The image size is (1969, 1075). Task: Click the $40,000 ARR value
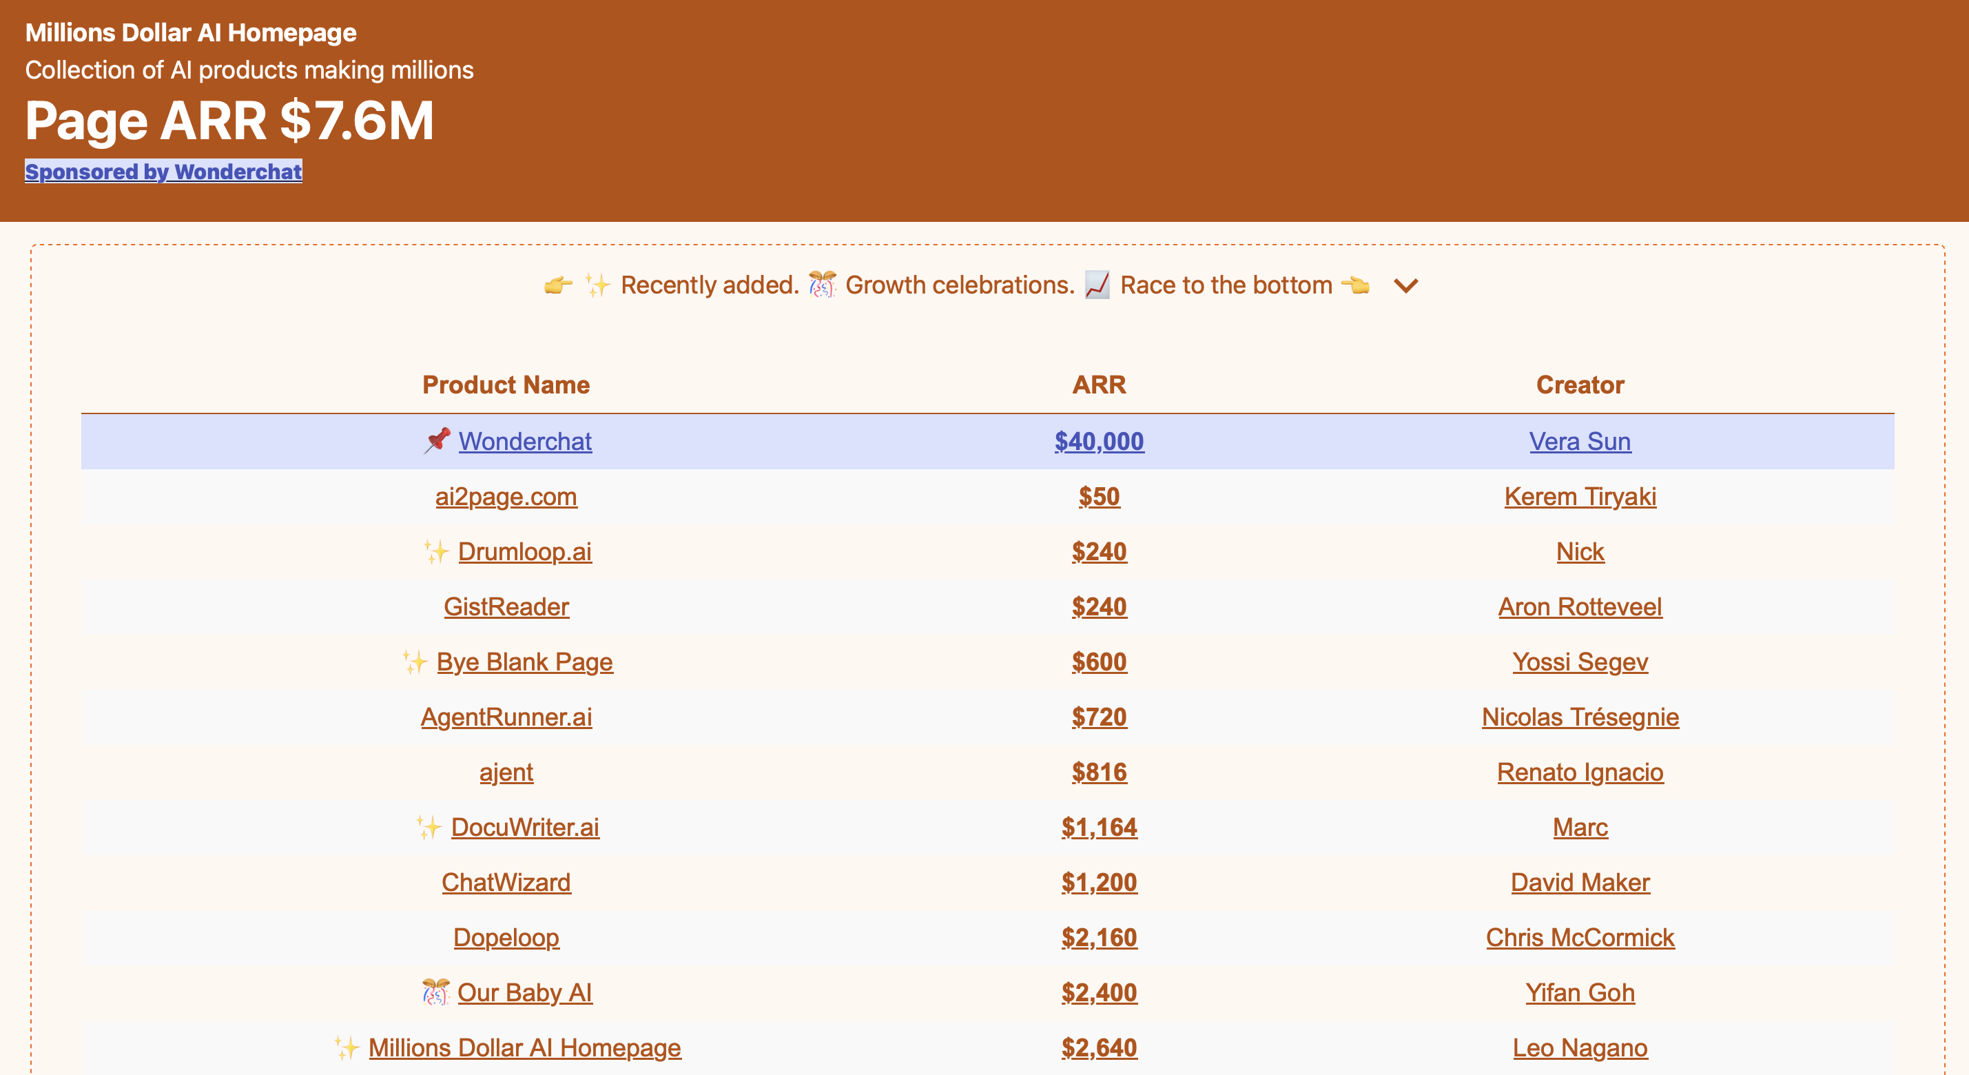[1099, 441]
